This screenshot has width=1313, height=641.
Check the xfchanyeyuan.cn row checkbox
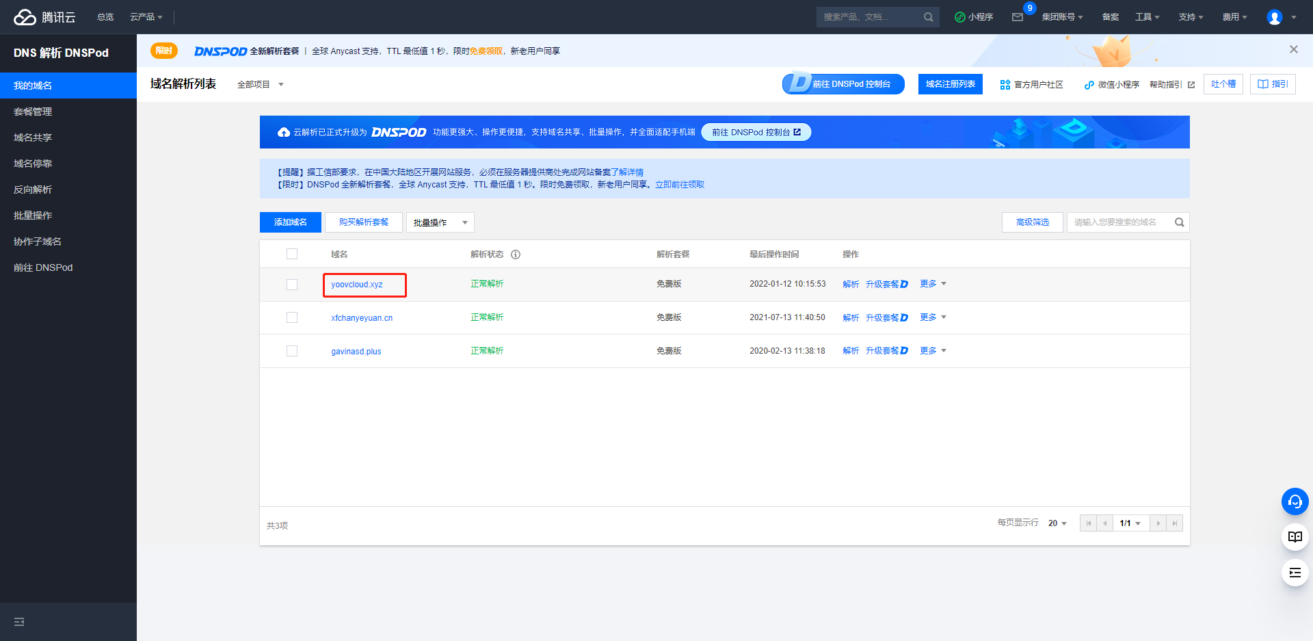(292, 317)
